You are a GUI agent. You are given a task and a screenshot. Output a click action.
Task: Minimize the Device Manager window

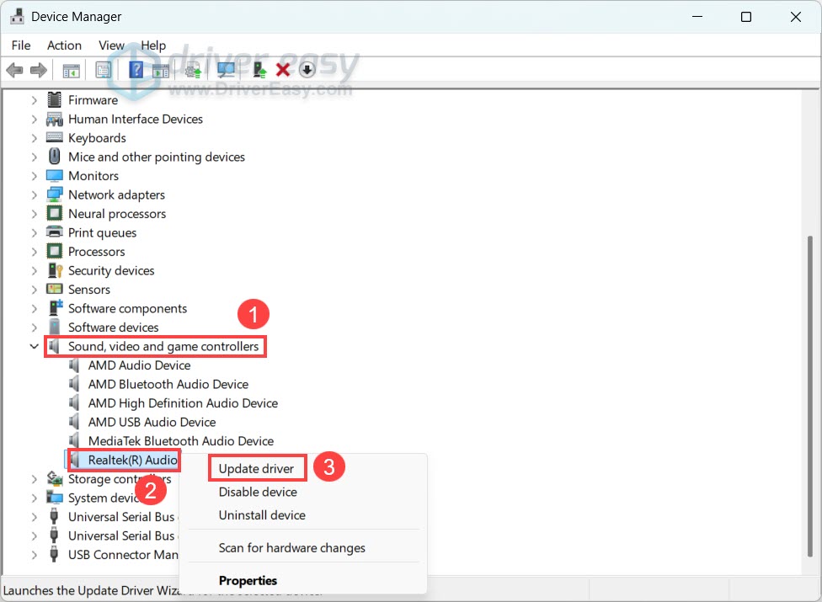[697, 17]
